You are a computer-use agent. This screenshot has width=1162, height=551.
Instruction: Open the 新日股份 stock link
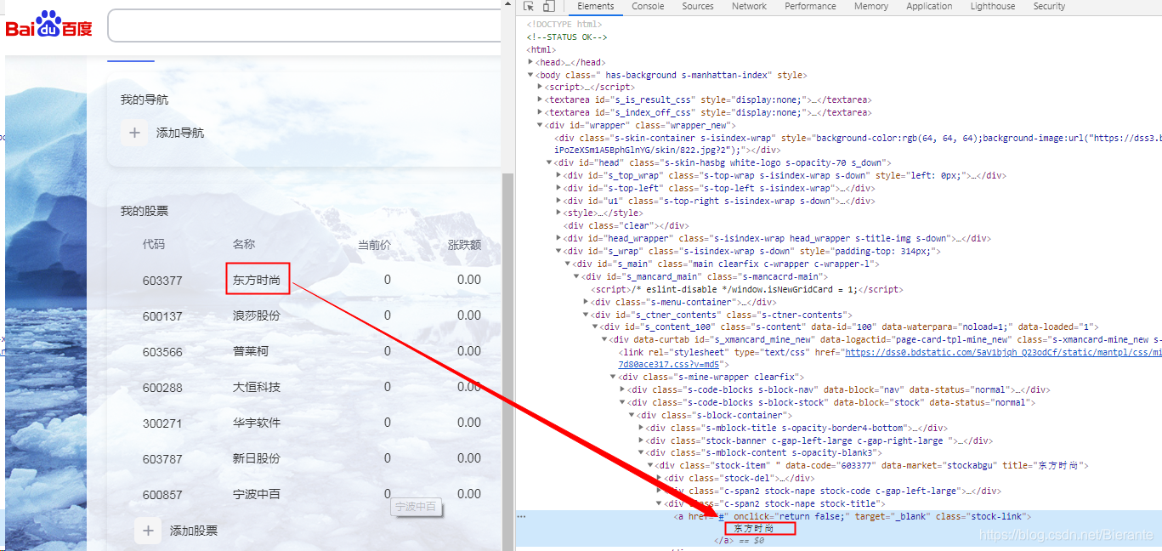[257, 458]
